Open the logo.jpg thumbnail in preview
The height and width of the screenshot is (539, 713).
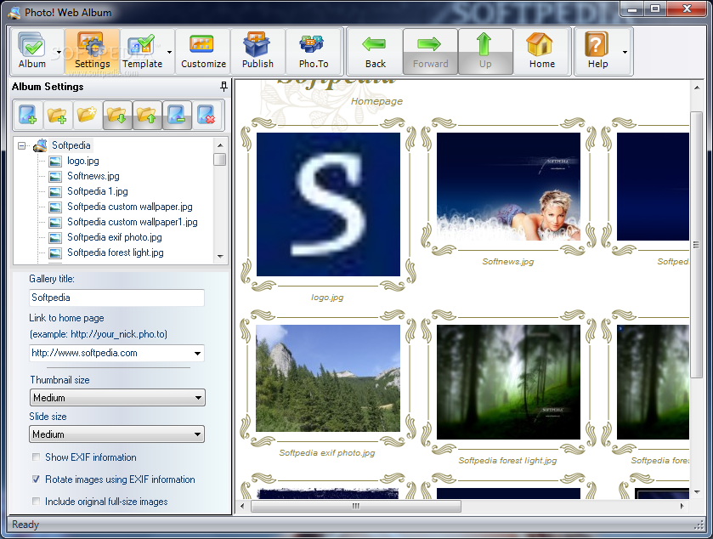[328, 204]
